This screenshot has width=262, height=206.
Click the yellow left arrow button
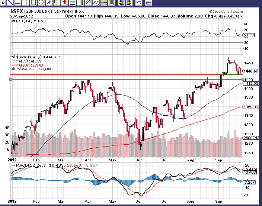[x=121, y=3]
